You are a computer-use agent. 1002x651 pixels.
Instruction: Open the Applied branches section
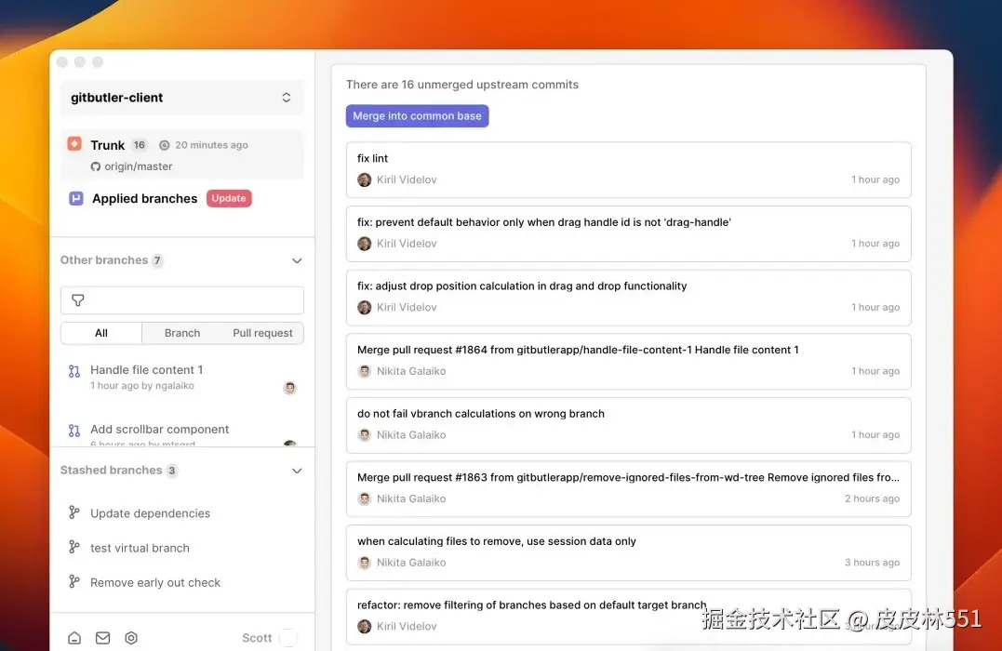[x=144, y=199]
